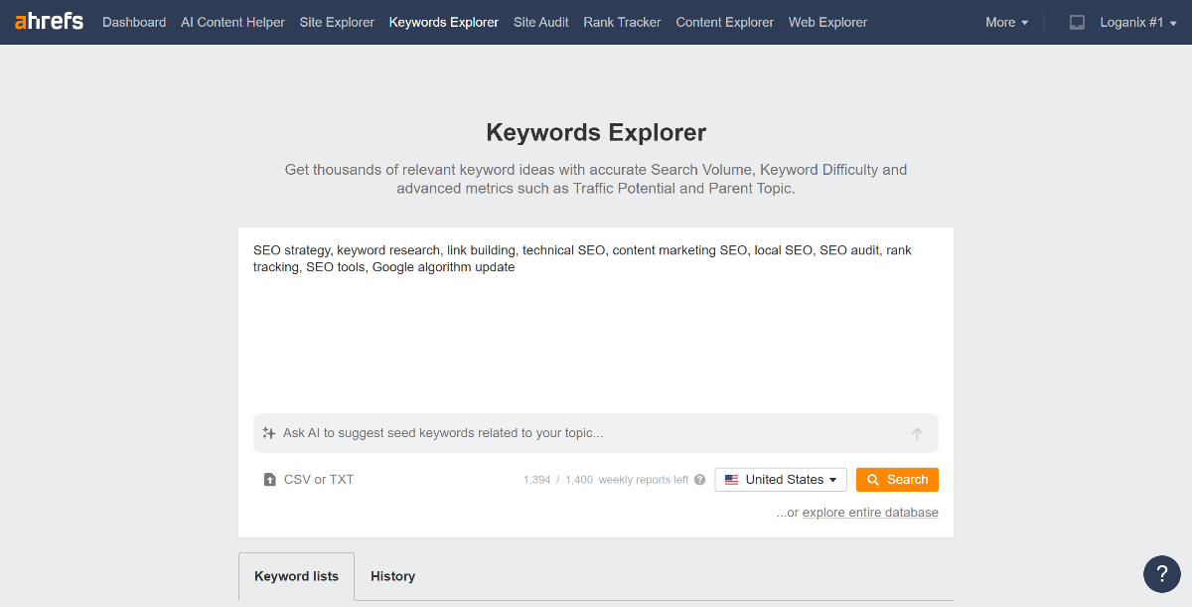Click the Keywords Explorer page heading

point(596,132)
